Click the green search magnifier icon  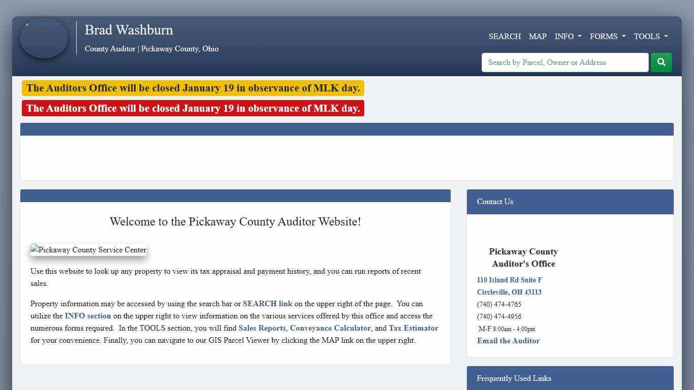pos(661,62)
